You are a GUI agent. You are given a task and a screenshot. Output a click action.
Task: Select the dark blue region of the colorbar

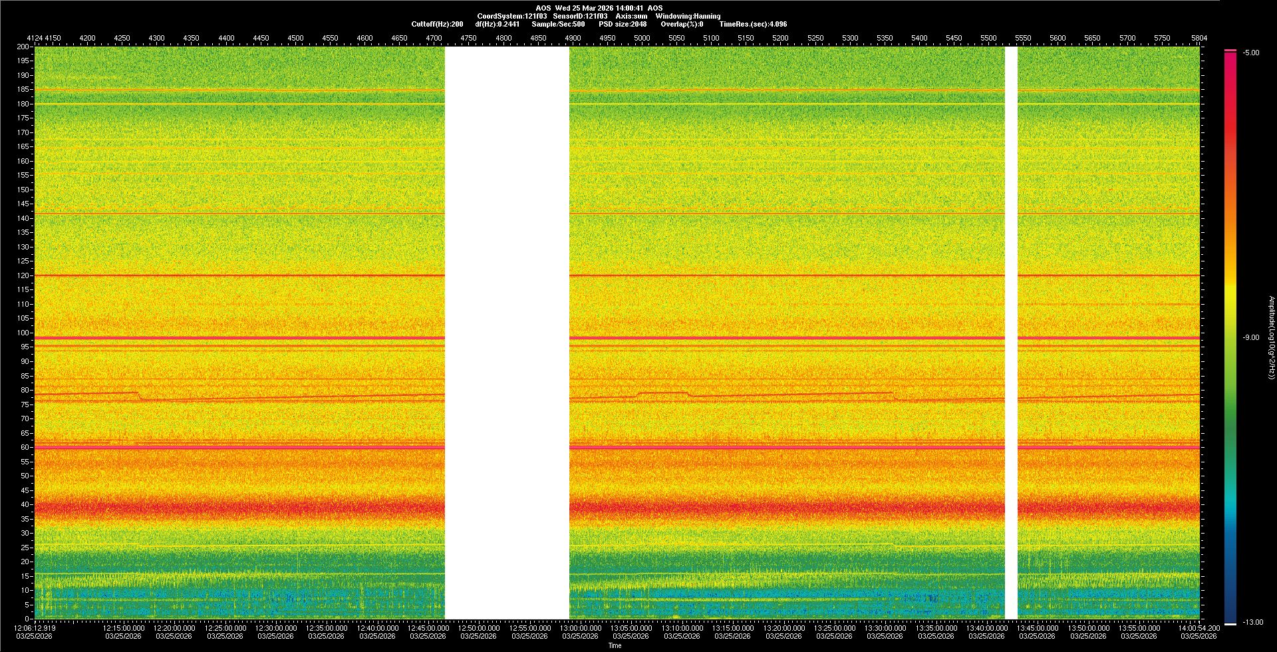coord(1230,599)
